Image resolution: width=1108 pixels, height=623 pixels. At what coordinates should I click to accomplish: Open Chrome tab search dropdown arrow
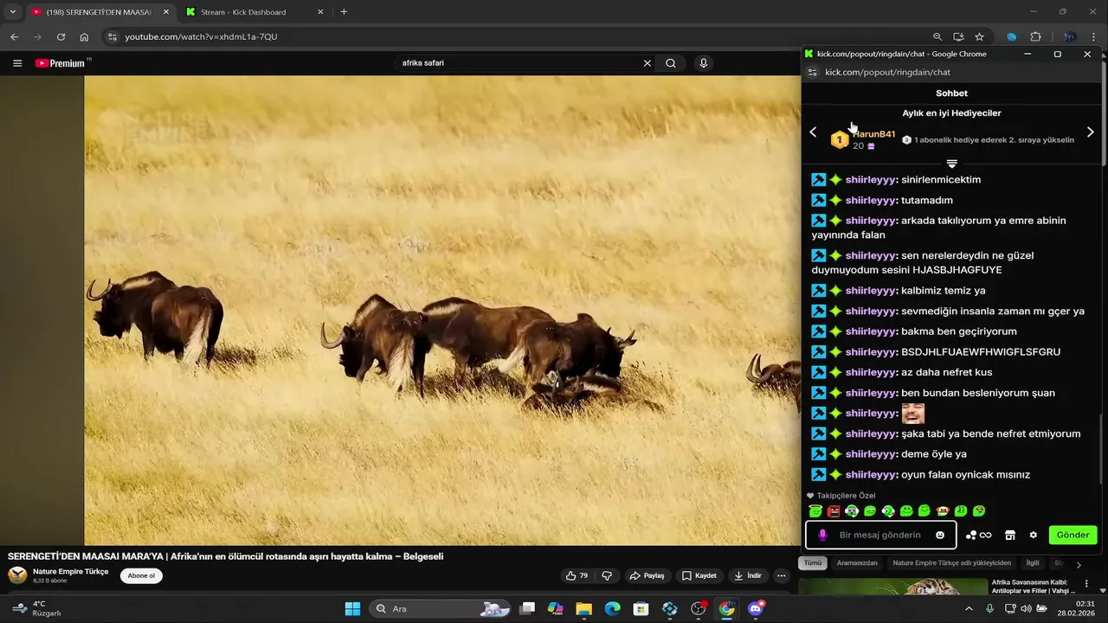pos(12,12)
